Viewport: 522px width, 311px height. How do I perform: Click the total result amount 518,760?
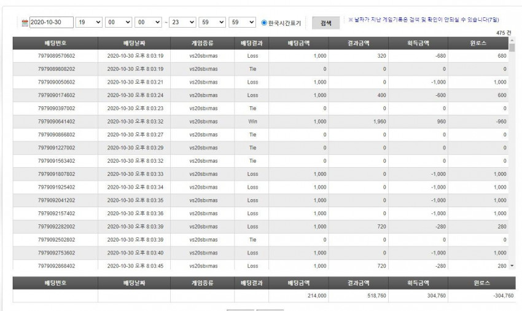click(x=376, y=296)
